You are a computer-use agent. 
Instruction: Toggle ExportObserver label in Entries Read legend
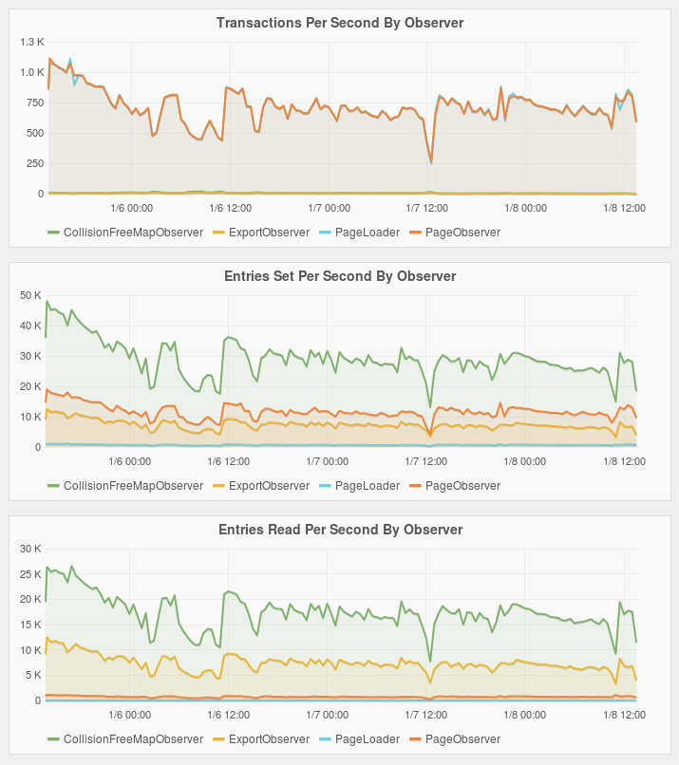(x=269, y=738)
